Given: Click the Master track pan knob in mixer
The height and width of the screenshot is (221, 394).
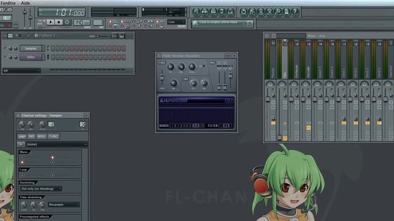Looking at the screenshot, I should tap(270, 84).
